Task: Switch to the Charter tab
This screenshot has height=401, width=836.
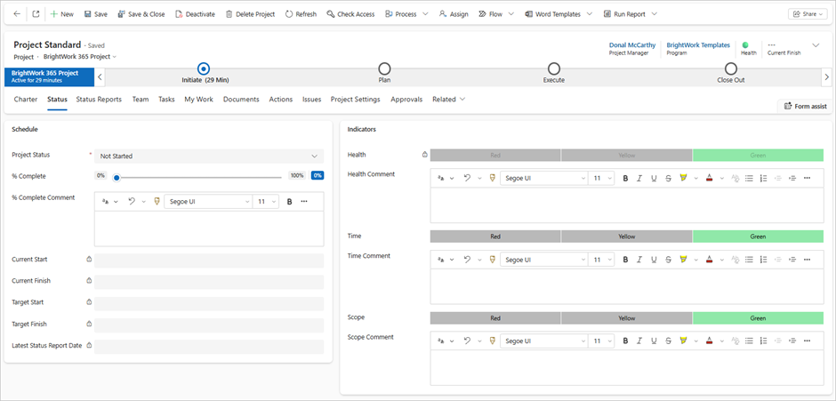Action: tap(26, 100)
